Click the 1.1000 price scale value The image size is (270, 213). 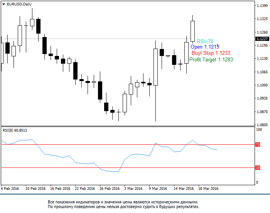[262, 85]
